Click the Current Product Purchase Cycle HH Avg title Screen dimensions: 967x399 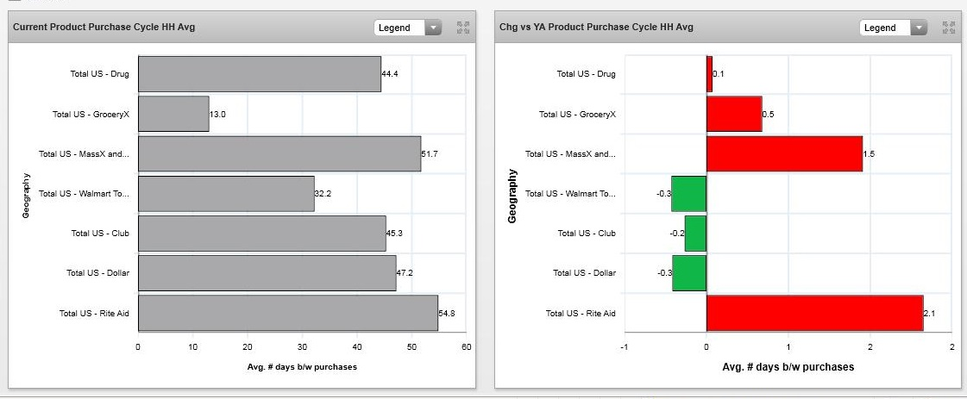pos(104,28)
